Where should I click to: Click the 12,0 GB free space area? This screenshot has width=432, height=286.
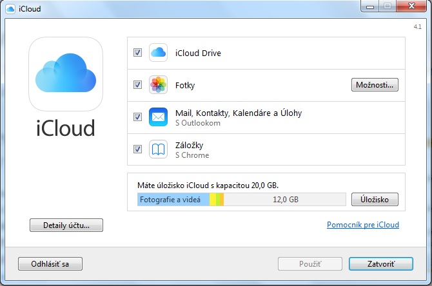284,200
